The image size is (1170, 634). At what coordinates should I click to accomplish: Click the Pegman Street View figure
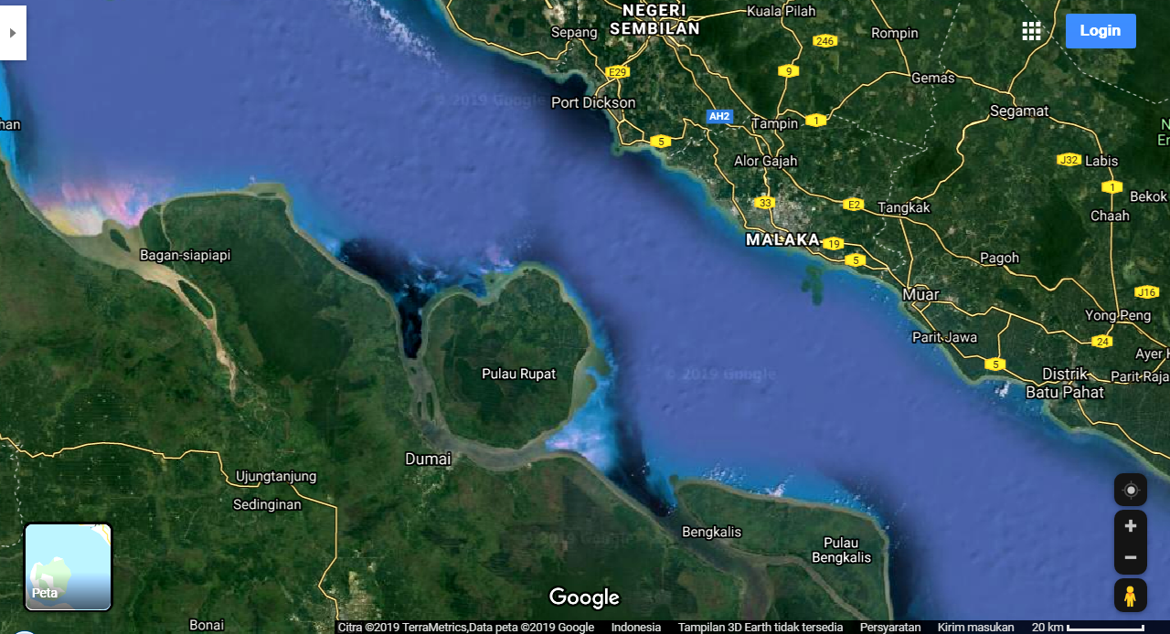1130,596
